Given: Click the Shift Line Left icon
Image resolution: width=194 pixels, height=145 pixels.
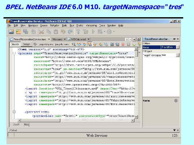Looking at the screenshot, I should 112,44.
